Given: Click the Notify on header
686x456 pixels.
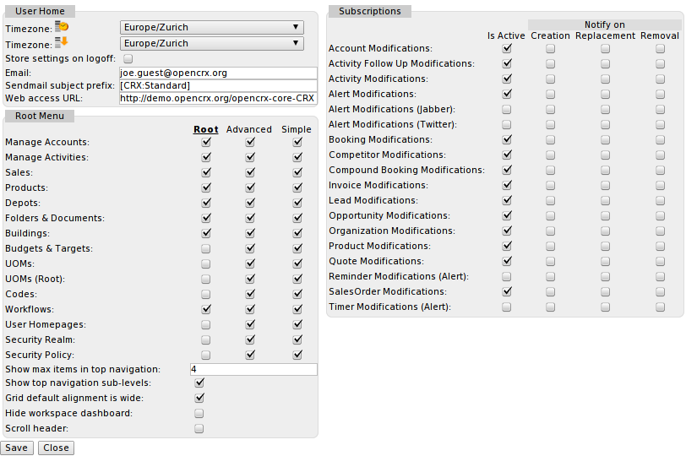Looking at the screenshot, I should 605,25.
